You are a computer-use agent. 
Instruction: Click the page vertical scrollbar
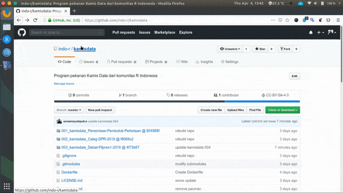[341, 55]
